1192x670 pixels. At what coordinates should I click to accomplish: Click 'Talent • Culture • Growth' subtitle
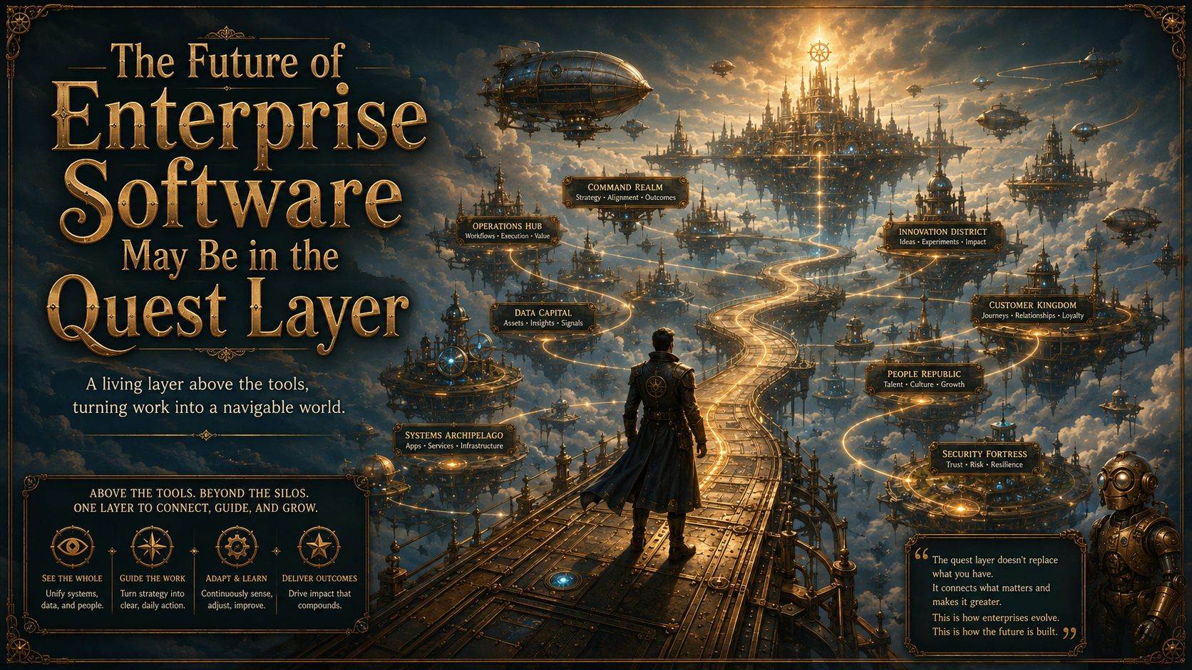click(924, 384)
